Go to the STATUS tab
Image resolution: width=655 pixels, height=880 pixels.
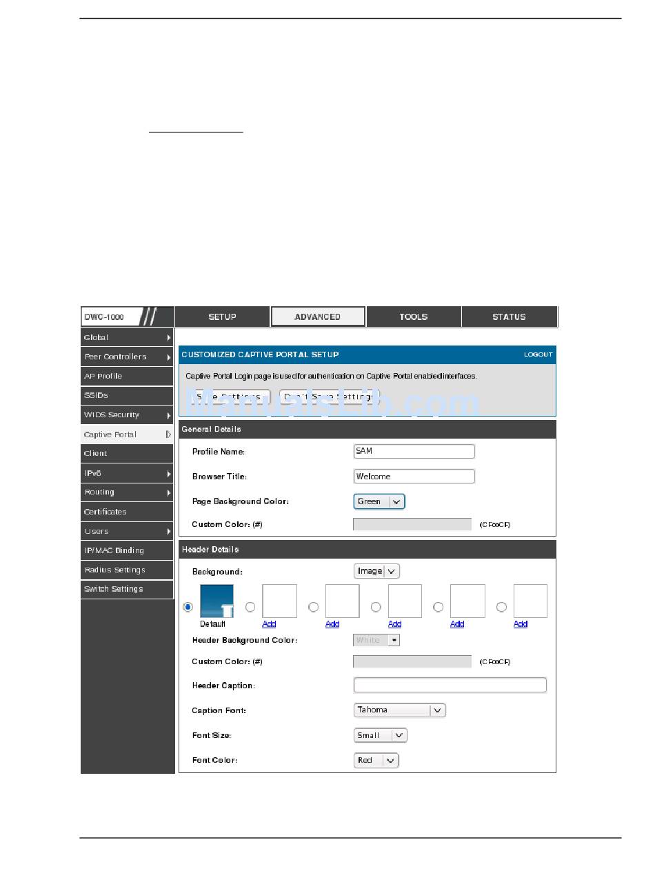point(509,317)
